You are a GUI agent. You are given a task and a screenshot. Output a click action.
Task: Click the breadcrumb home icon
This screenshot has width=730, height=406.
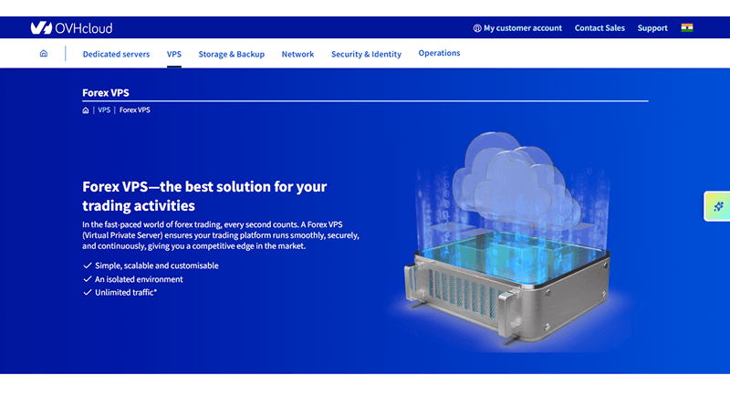86,110
